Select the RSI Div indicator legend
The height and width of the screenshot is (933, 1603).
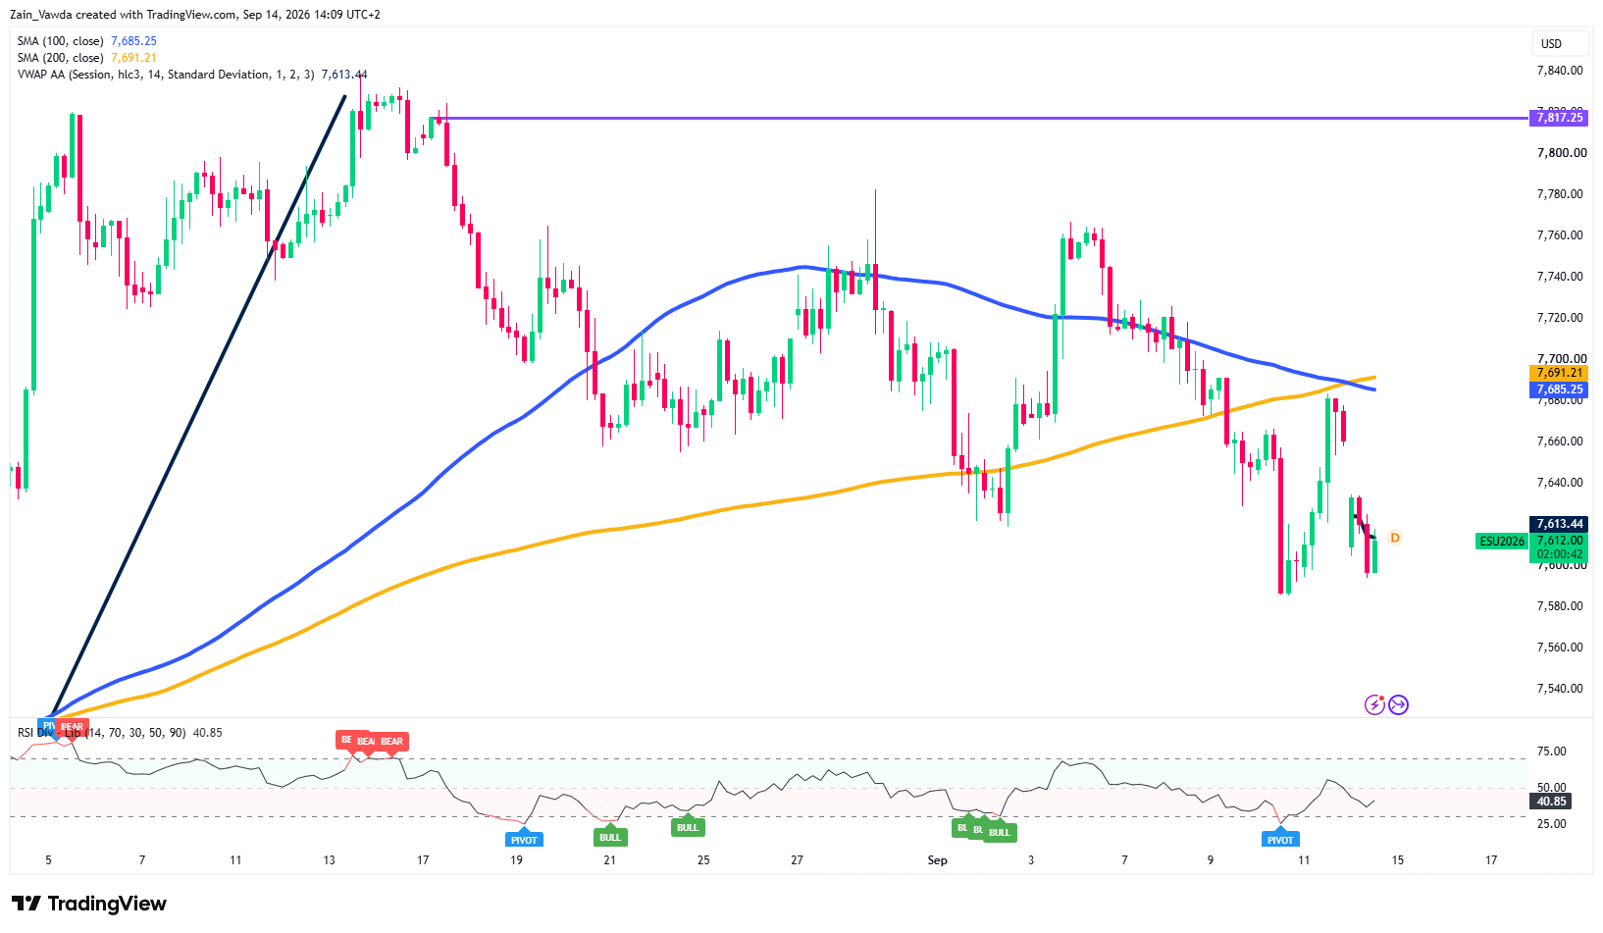pos(120,733)
